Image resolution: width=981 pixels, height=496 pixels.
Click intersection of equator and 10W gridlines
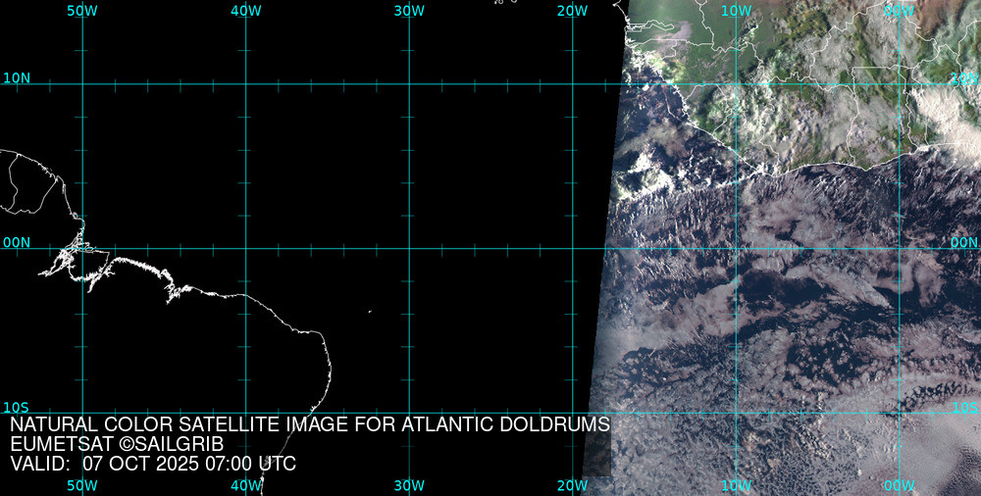coord(736,248)
